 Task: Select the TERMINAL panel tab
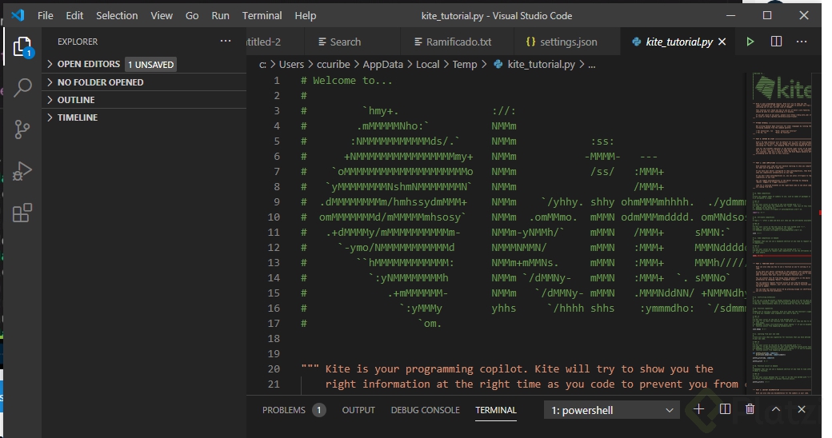pyautogui.click(x=495, y=410)
